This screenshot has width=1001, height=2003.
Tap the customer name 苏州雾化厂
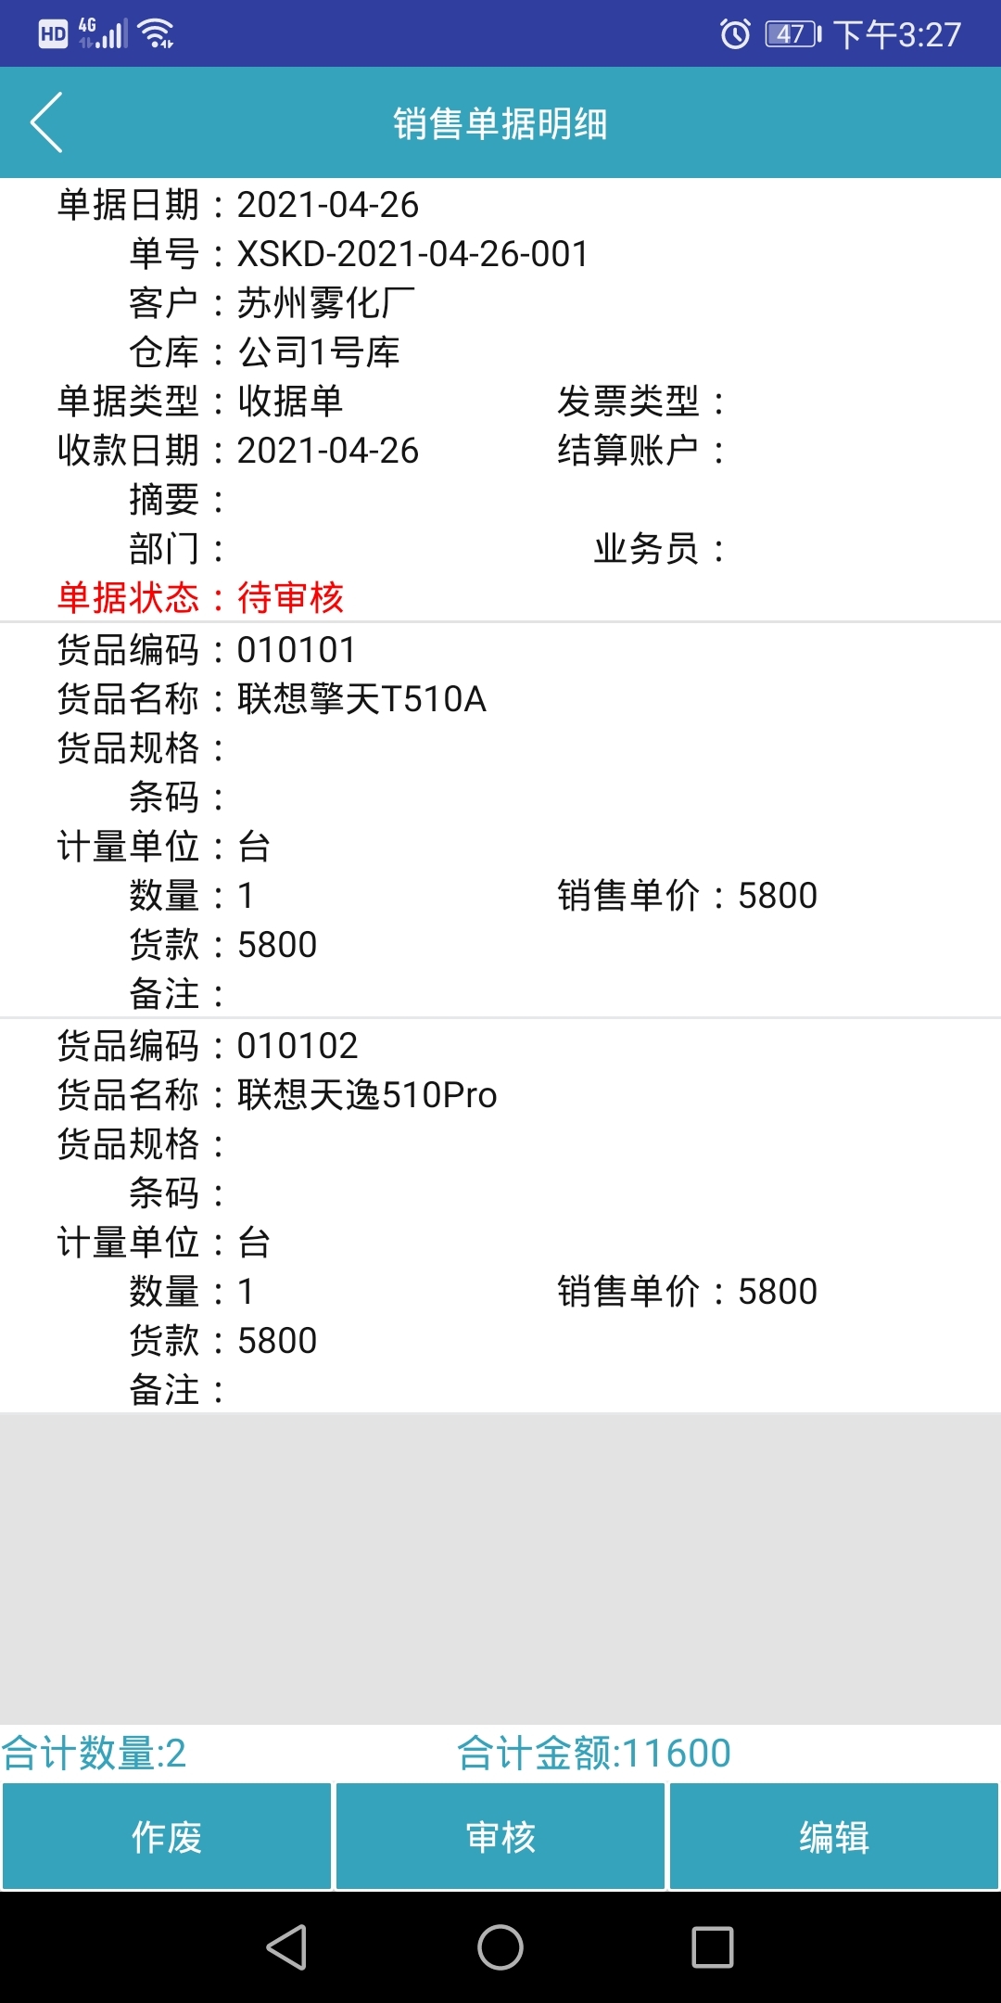(326, 303)
